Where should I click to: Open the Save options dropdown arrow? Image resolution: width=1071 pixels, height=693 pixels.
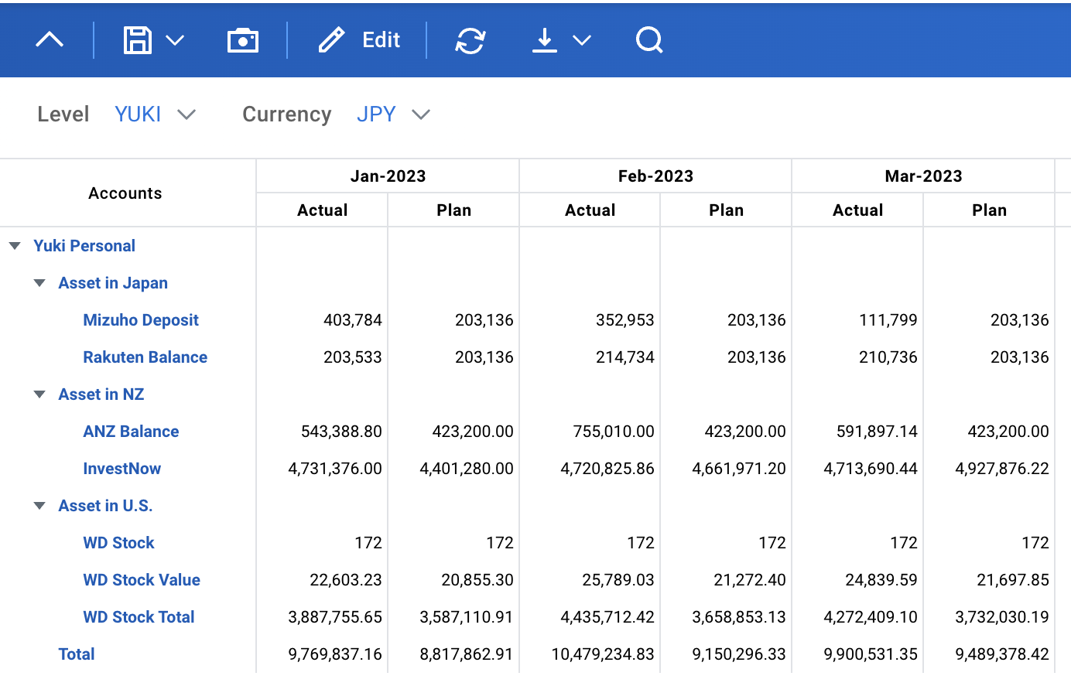pos(176,39)
